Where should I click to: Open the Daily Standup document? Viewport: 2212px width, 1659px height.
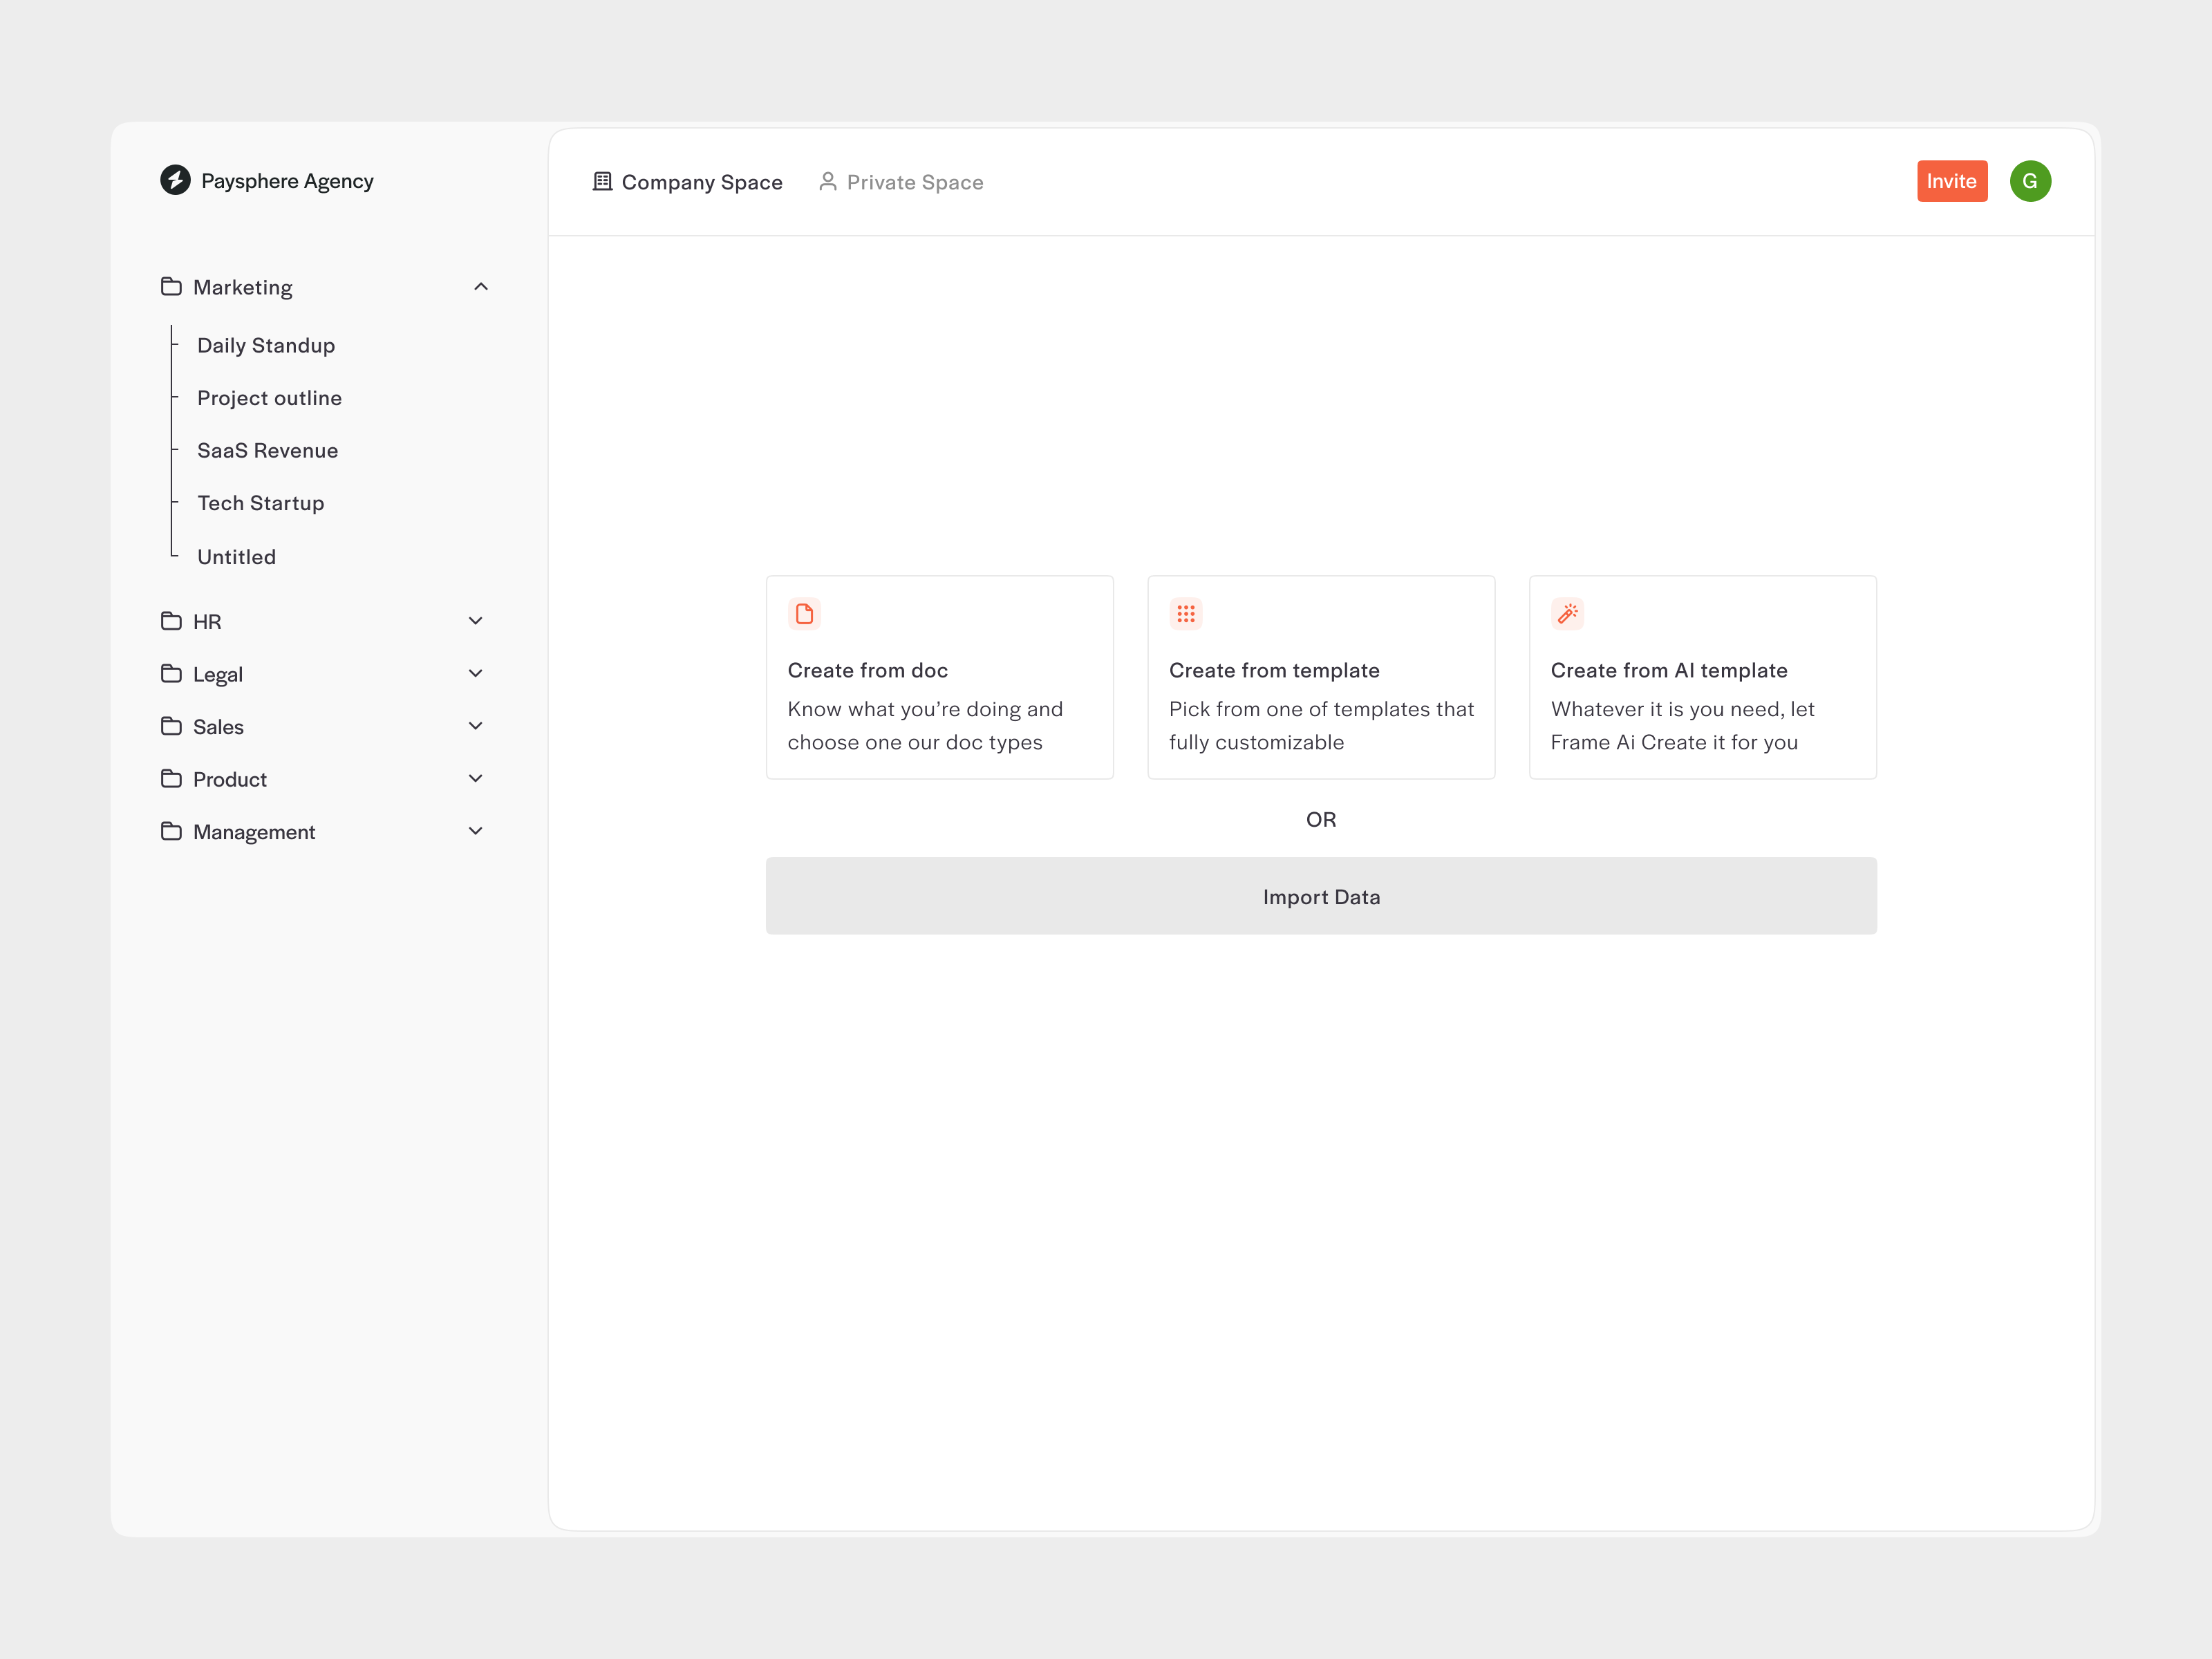(x=266, y=345)
